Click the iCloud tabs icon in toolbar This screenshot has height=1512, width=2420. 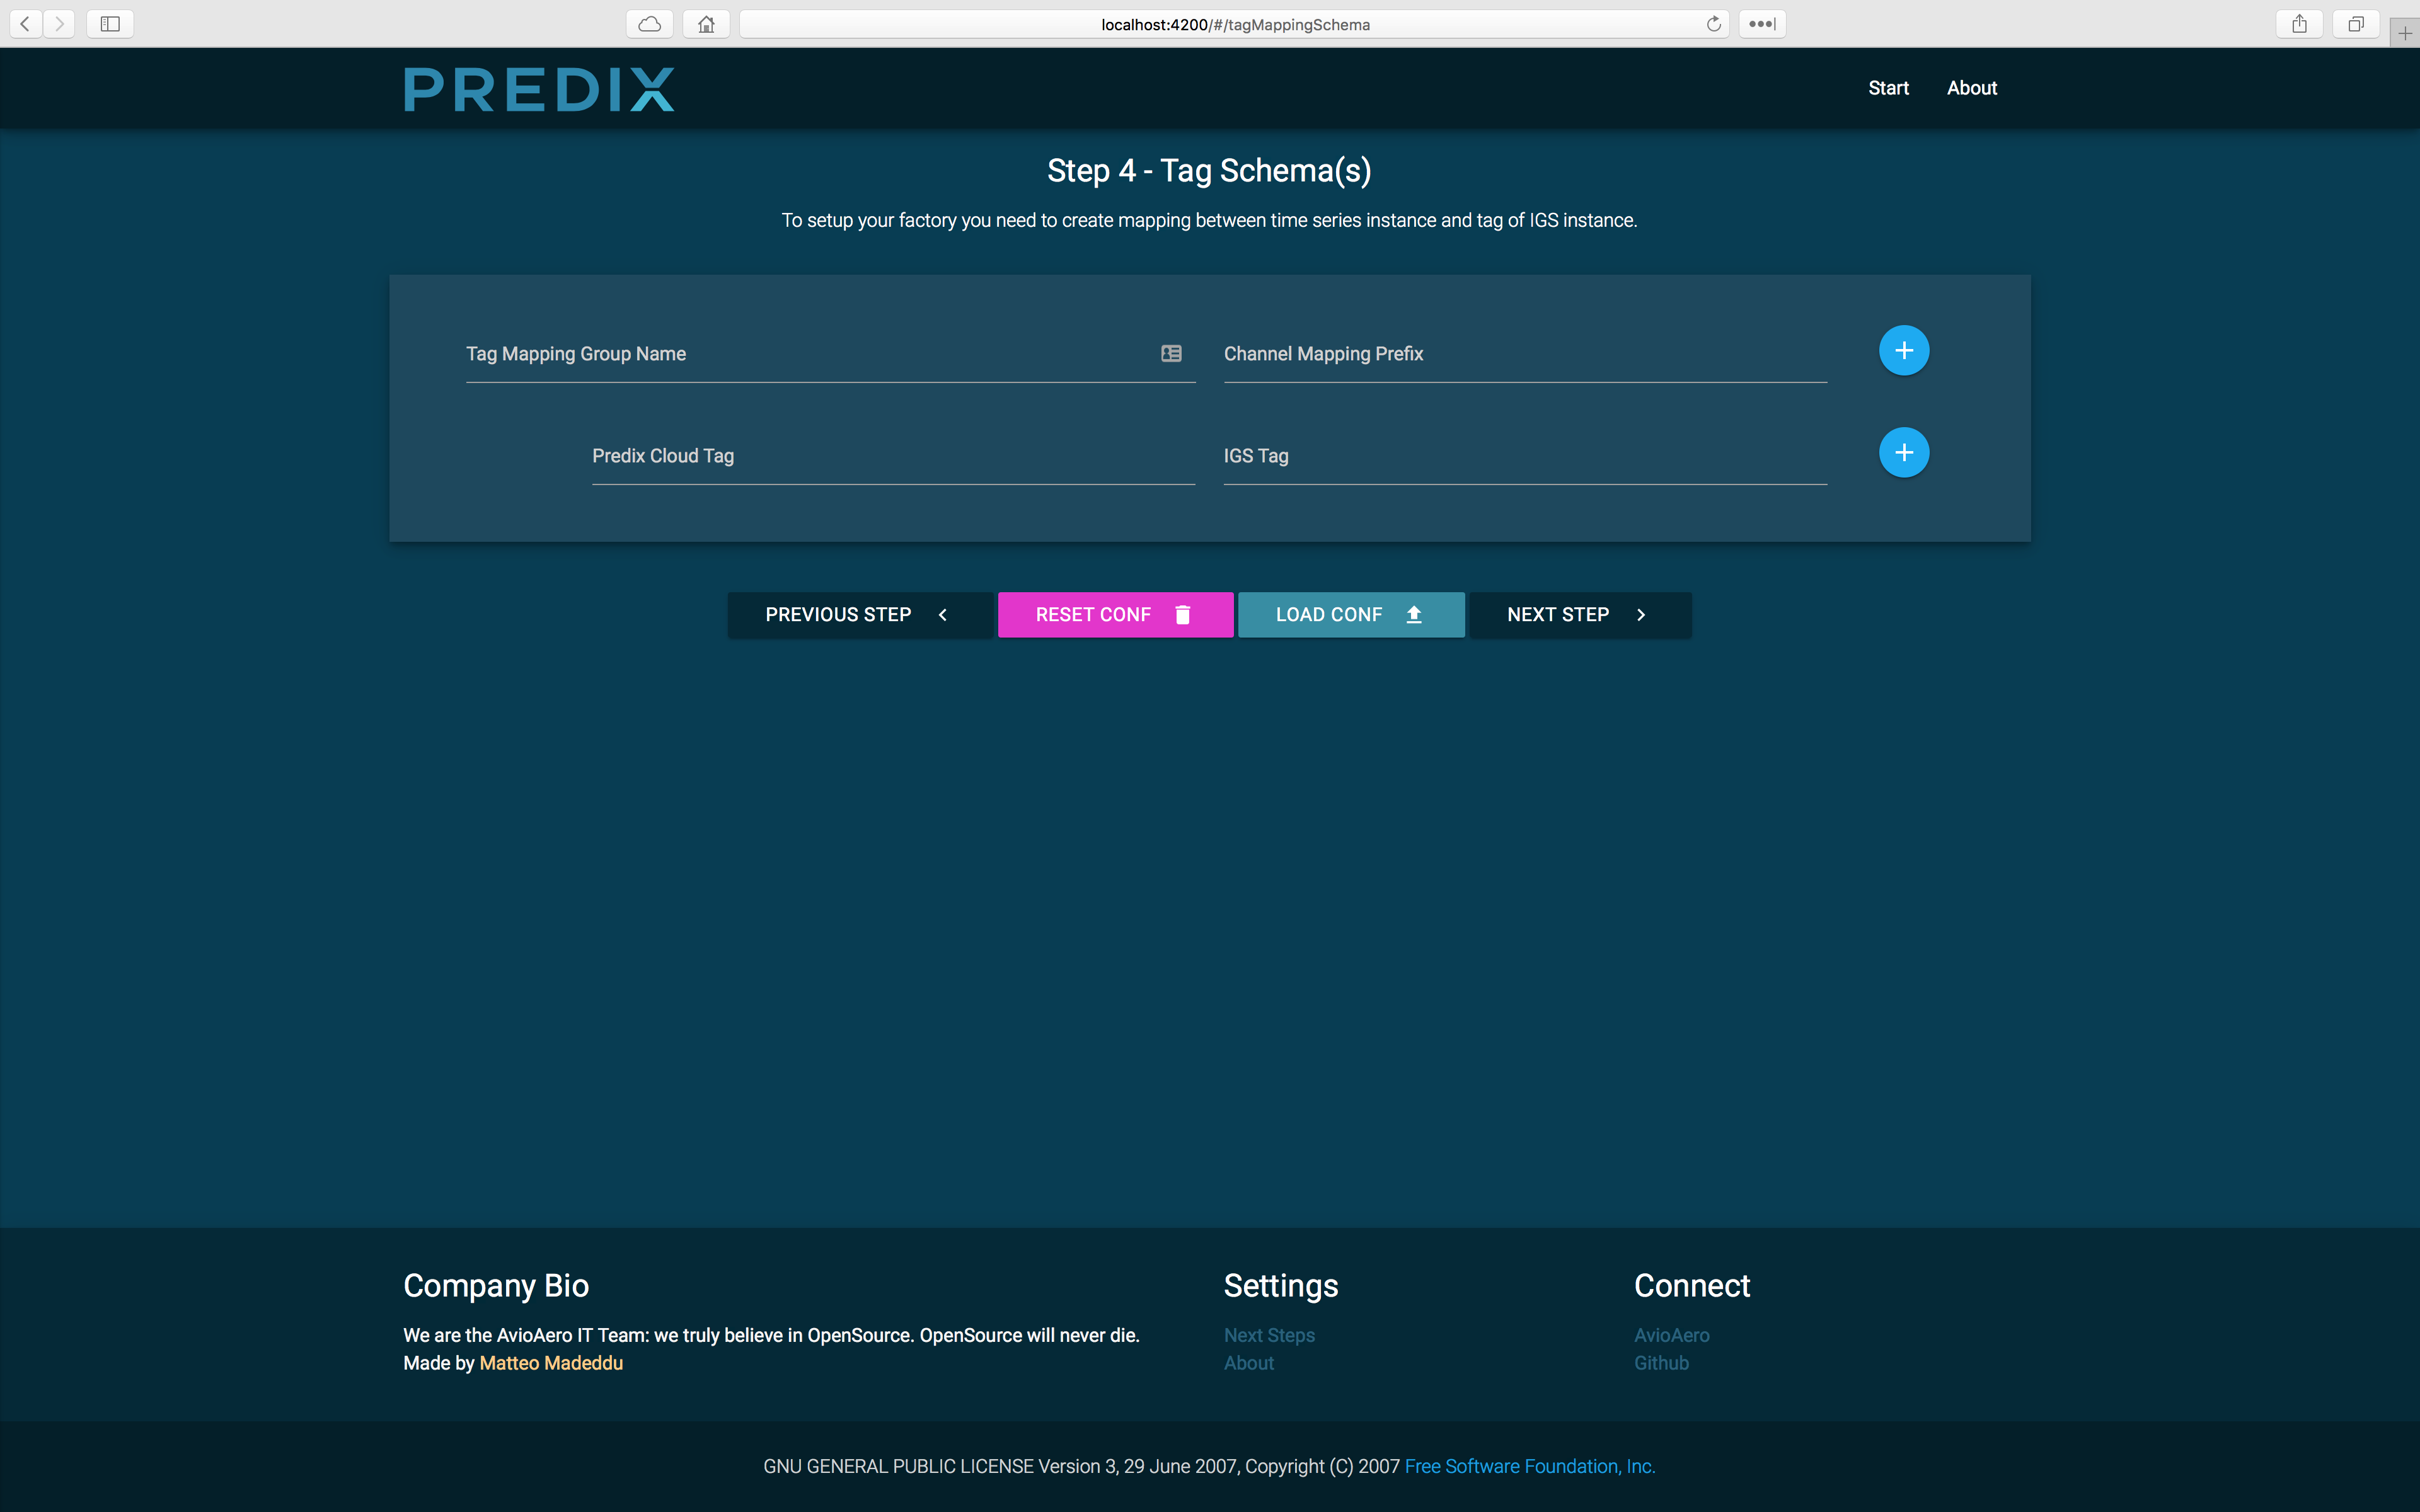(x=649, y=24)
